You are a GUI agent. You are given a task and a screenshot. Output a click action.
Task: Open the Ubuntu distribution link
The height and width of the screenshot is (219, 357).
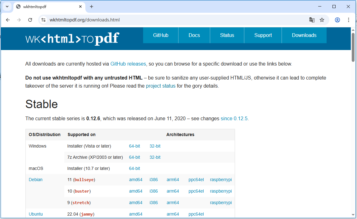(x=36, y=214)
